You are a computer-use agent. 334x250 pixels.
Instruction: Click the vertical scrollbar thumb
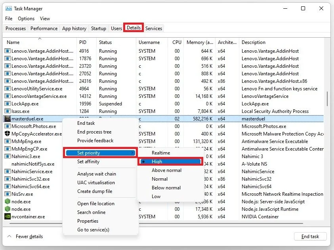tap(327, 99)
